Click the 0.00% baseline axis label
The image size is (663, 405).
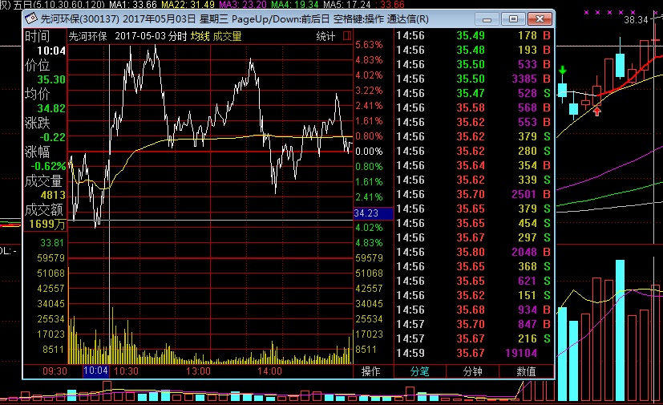click(x=369, y=152)
